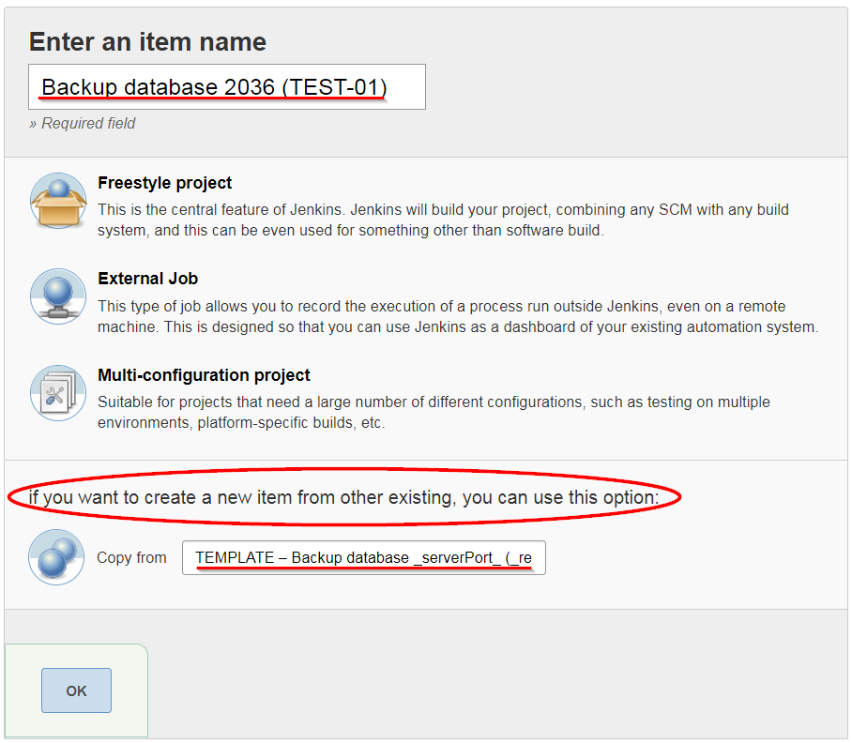Click the Freestyle project bold title

[164, 183]
